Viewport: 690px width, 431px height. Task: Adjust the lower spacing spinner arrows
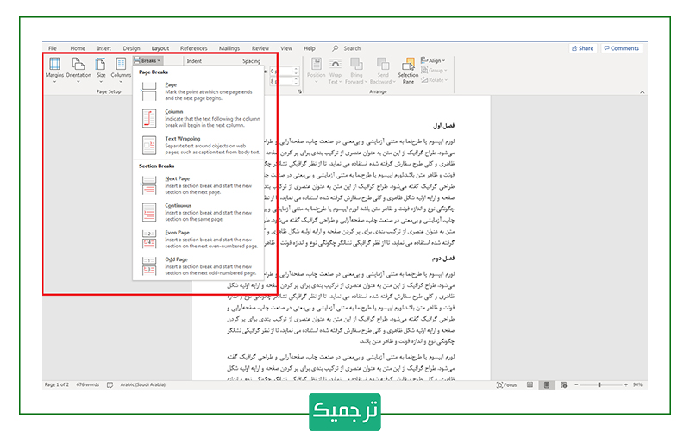pos(296,81)
